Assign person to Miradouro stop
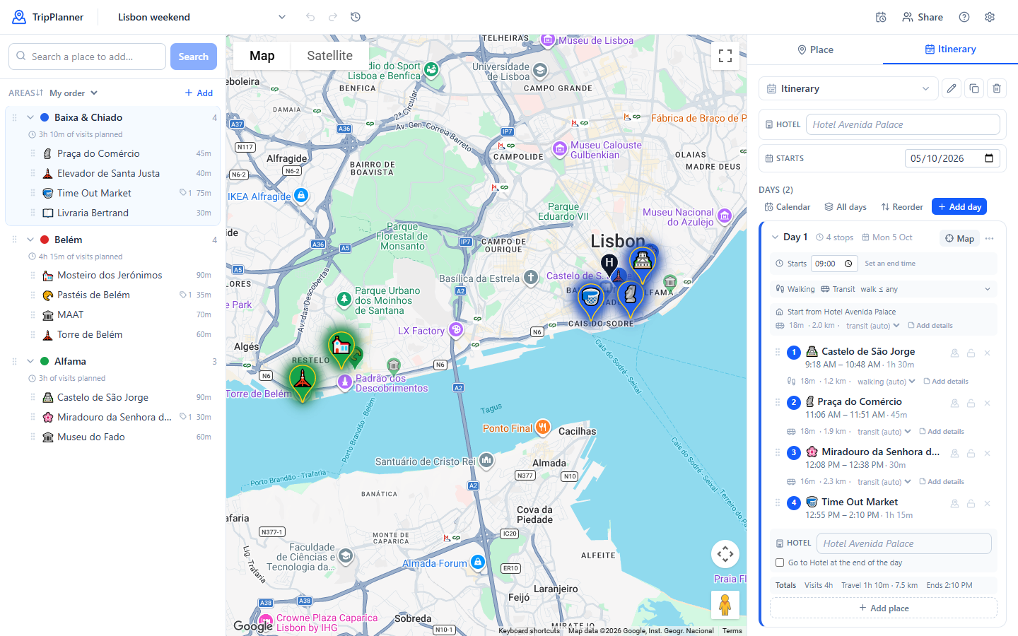 (954, 453)
